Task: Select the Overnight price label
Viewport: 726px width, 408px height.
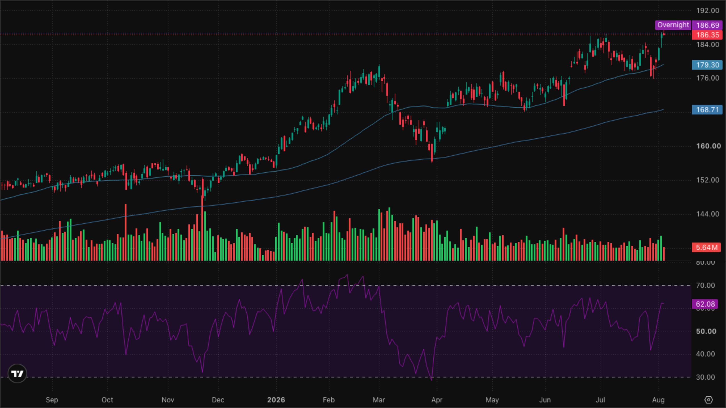Action: click(x=673, y=25)
